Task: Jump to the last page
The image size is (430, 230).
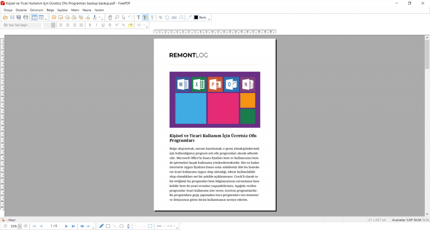Action: (x=73, y=226)
